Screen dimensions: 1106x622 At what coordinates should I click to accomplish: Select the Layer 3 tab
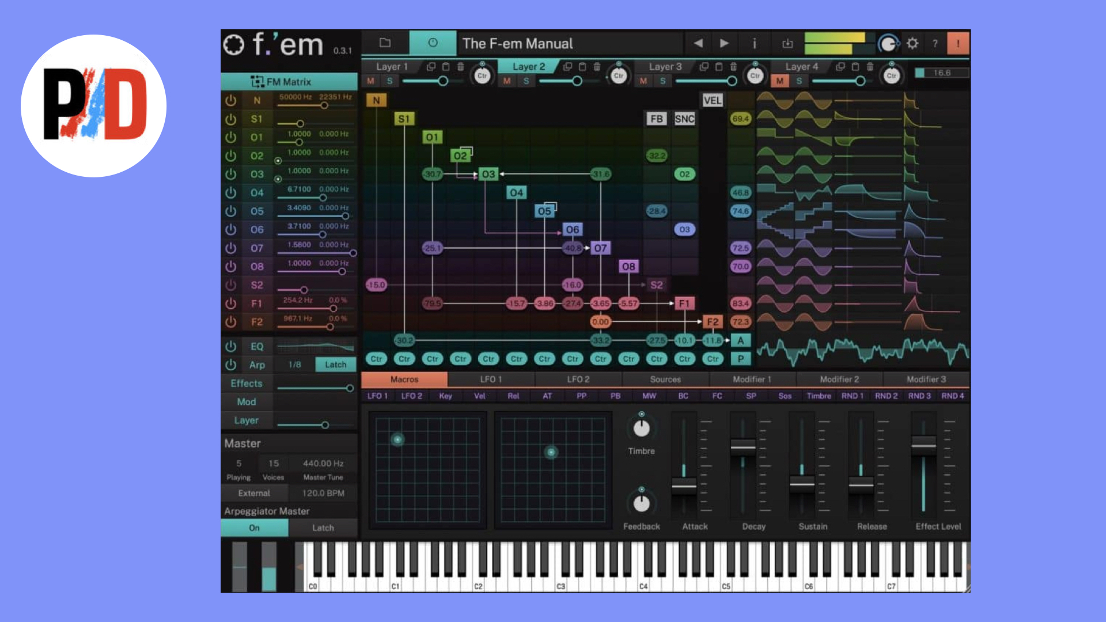coord(665,67)
